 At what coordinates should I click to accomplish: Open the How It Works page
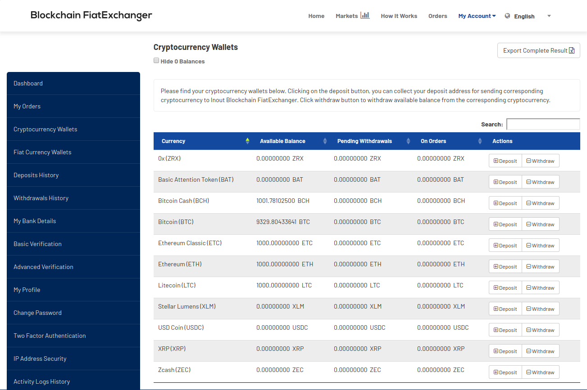(x=399, y=15)
